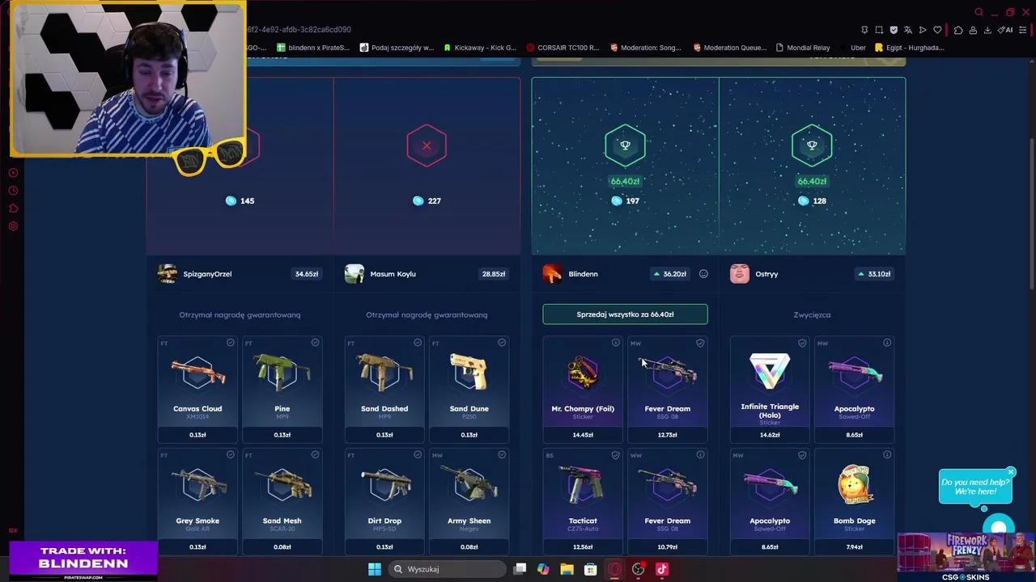Click the Wyszukaj taskbar search field

point(447,569)
